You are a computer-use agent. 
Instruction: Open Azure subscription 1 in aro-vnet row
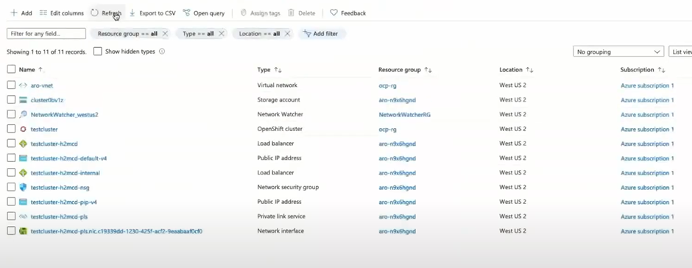point(647,85)
